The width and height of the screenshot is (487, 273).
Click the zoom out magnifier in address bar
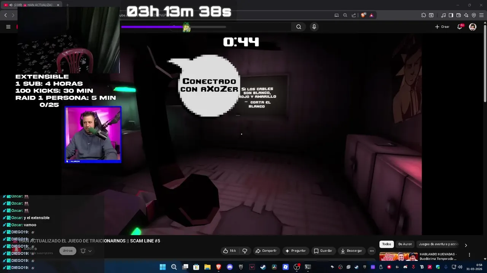coord(345,15)
